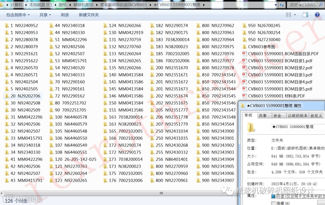Viewport: 325px width, 205px height.
Task: Click the change view icon in toolbar
Action: (289, 15)
